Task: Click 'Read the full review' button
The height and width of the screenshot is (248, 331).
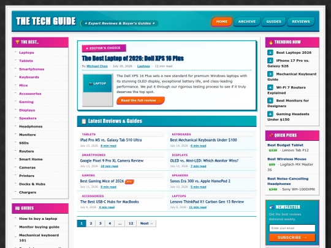Action: click(140, 100)
